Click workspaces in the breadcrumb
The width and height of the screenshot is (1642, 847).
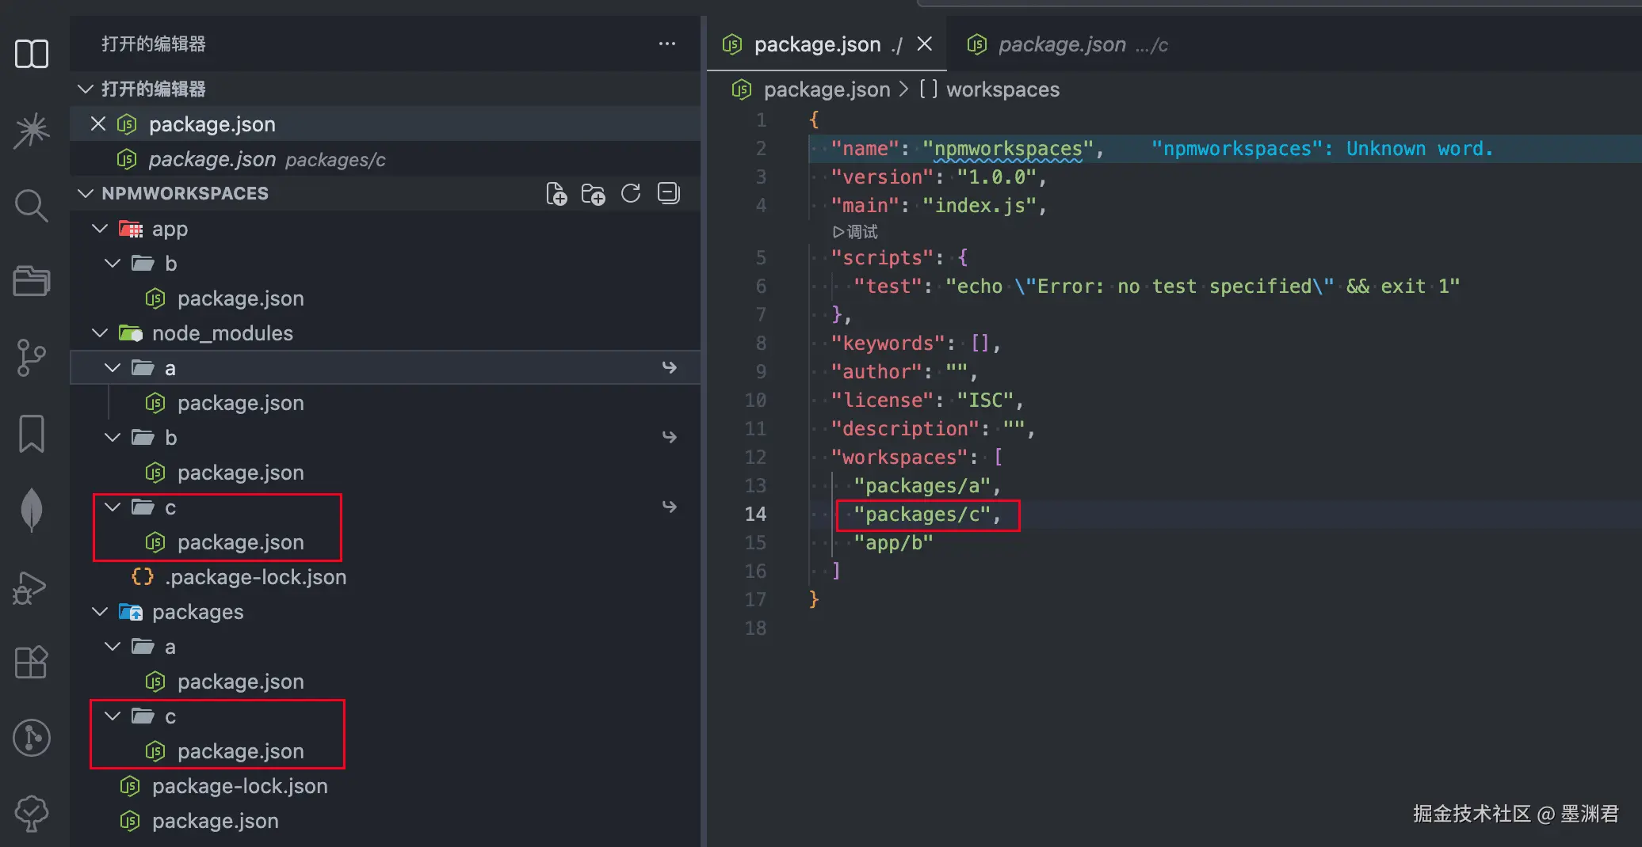(x=1002, y=89)
